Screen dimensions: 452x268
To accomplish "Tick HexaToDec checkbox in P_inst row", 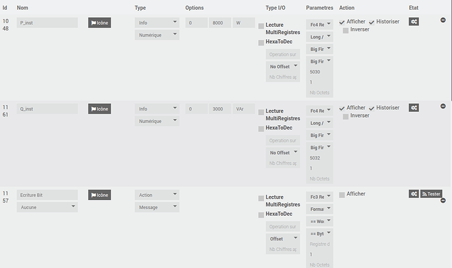I will point(261,43).
